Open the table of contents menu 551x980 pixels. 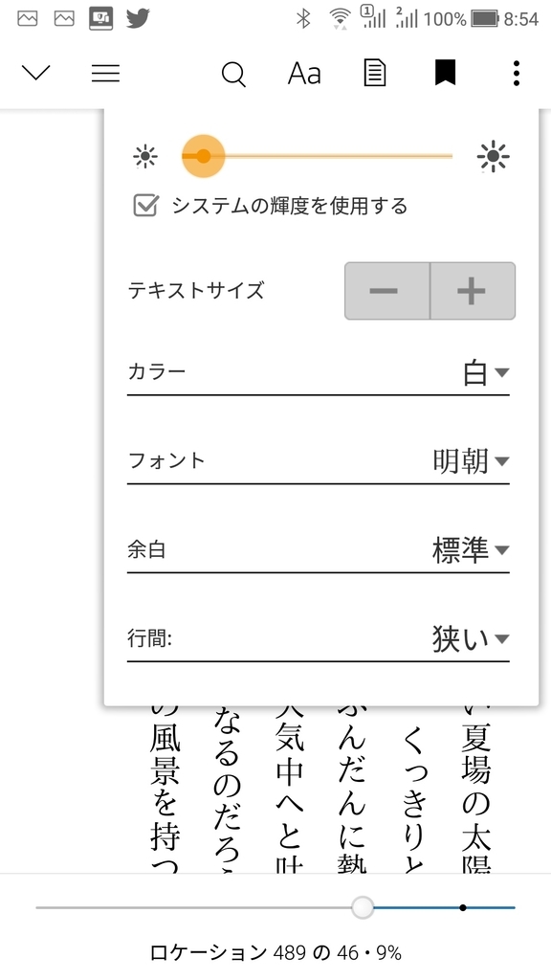point(105,73)
